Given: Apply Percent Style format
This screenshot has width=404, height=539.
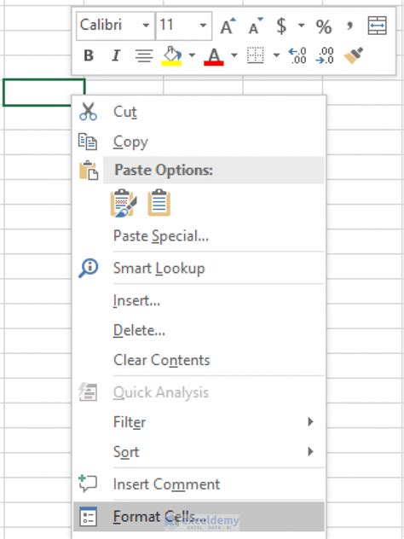Looking at the screenshot, I should tap(324, 26).
